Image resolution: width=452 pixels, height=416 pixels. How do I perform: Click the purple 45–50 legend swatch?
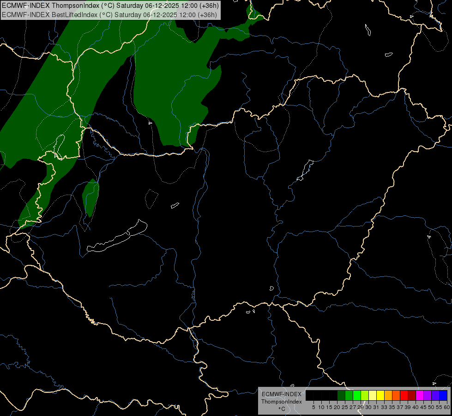[x=428, y=395]
